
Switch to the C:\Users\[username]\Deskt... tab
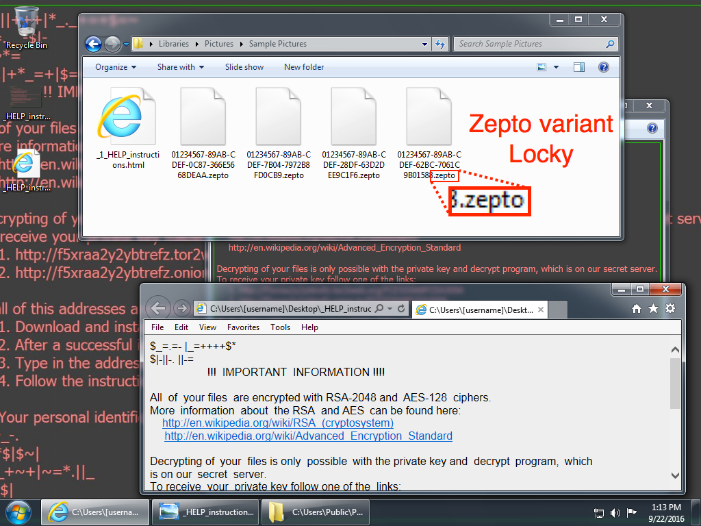[x=479, y=310]
